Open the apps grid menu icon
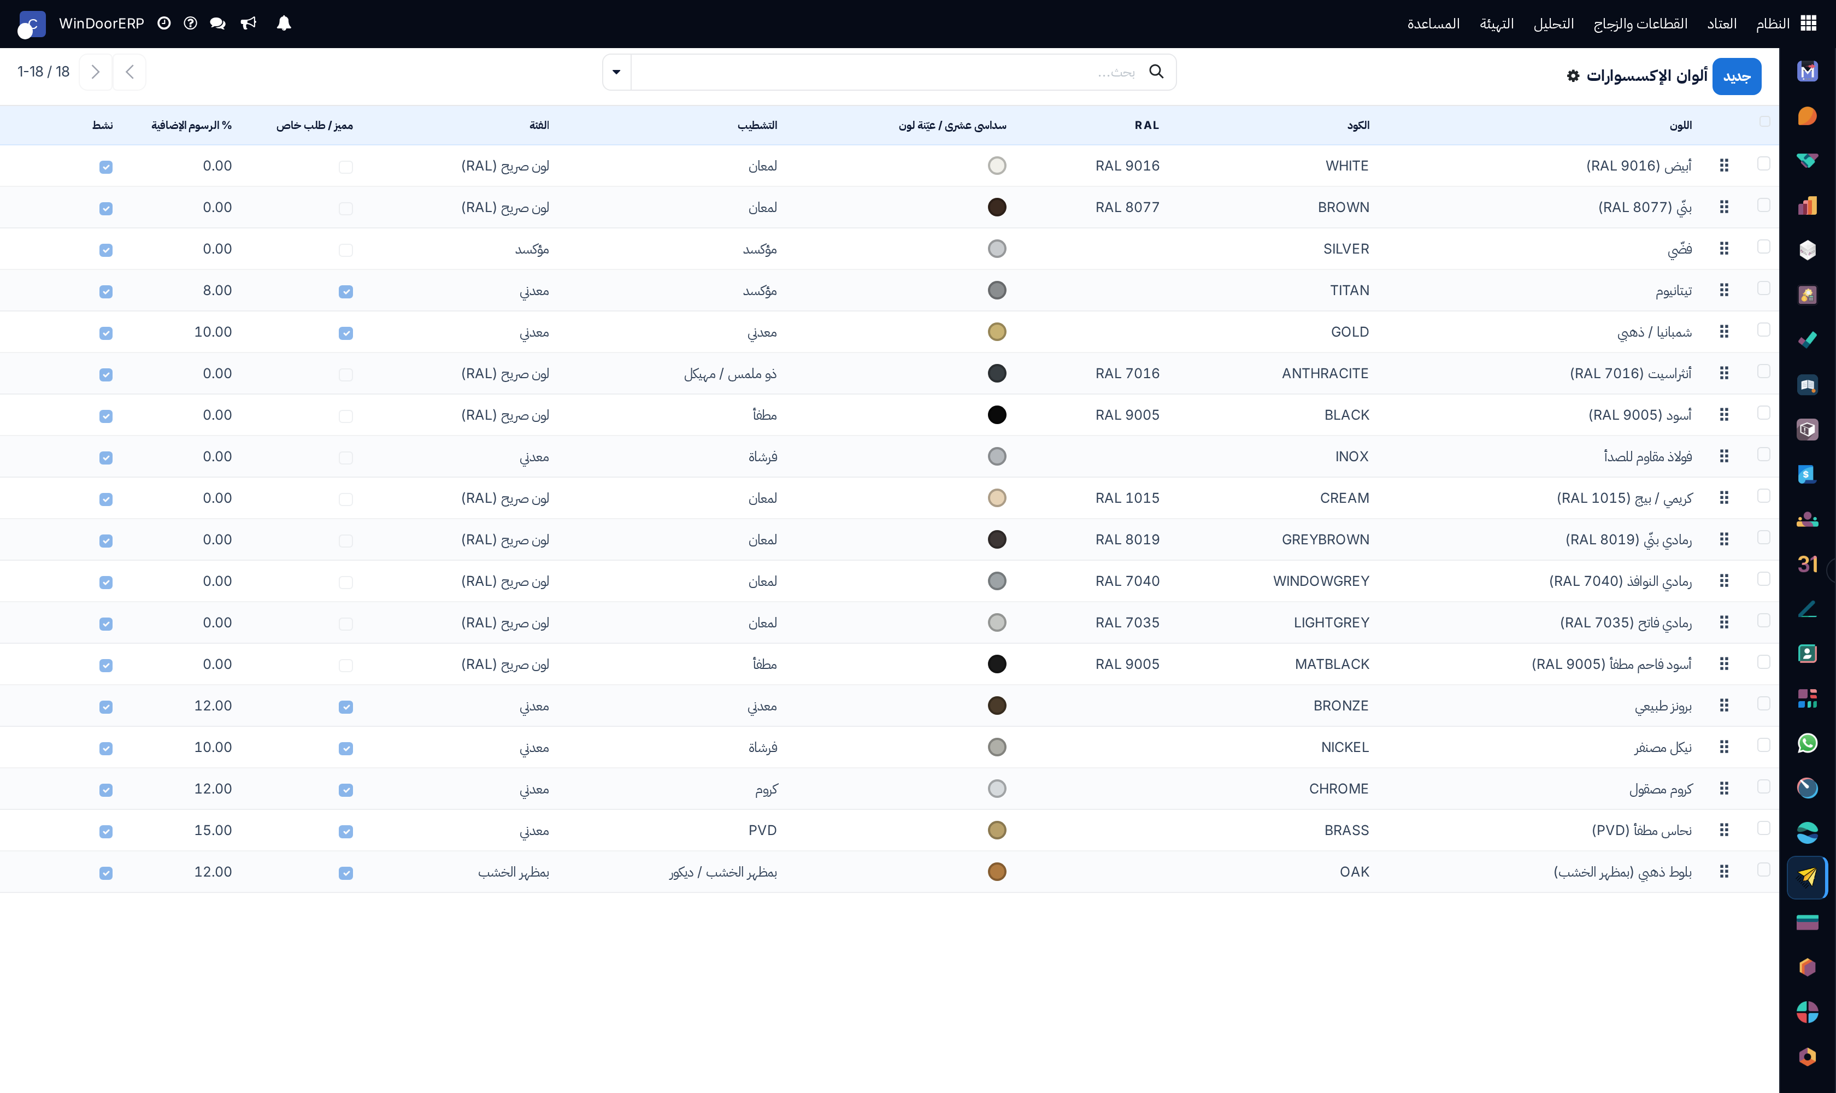This screenshot has width=1836, height=1093. pyautogui.click(x=1809, y=23)
